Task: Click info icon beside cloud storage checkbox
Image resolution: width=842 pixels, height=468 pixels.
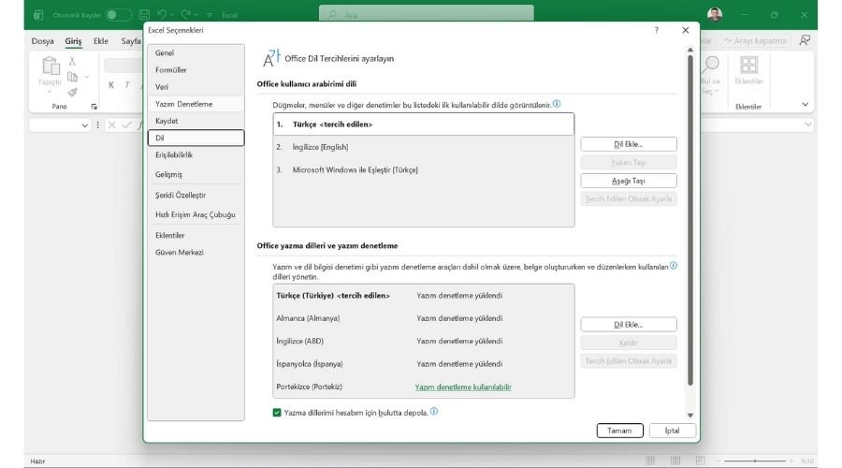Action: (x=434, y=411)
